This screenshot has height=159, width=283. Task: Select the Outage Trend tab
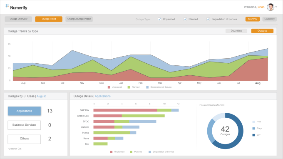(x=49, y=19)
